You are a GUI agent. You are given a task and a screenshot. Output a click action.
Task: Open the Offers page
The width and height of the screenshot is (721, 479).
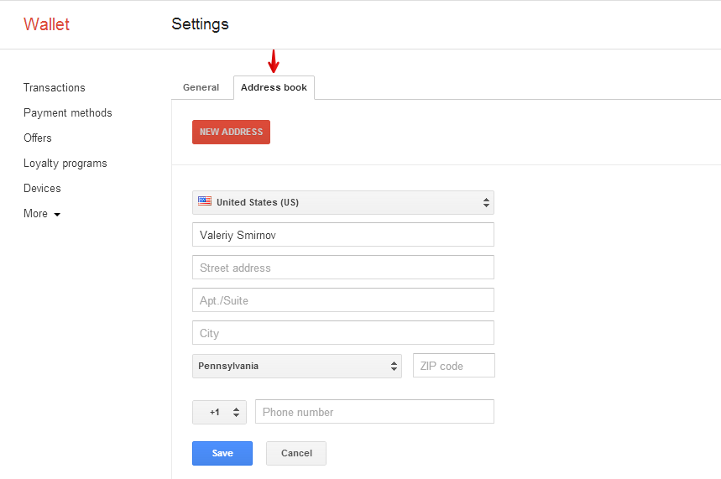pos(38,138)
